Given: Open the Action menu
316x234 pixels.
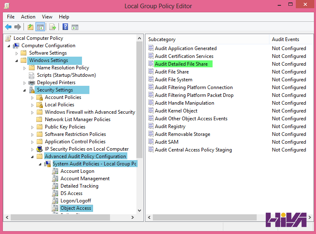Looking at the screenshot, I should point(28,17).
